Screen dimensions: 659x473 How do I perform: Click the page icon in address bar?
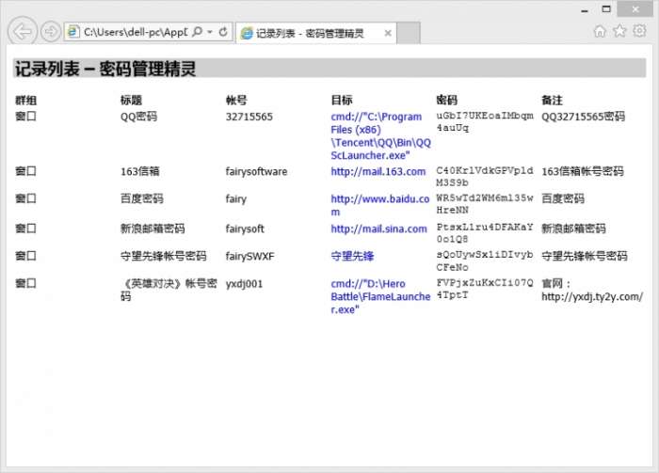coord(73,32)
